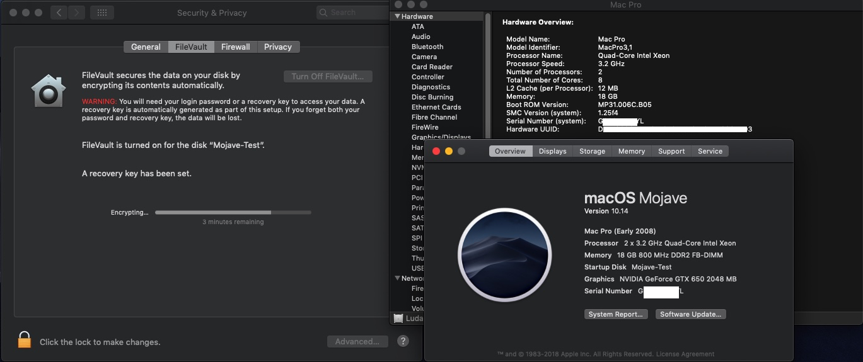The width and height of the screenshot is (863, 362).
Task: Collapse the Network section in System Report
Action: 397,278
